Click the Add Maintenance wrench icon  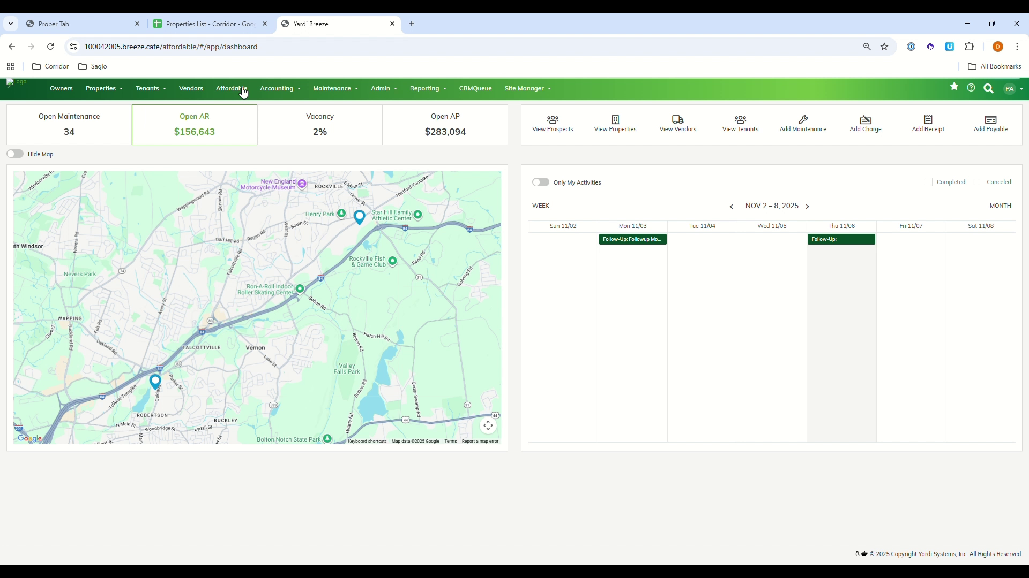tap(803, 119)
